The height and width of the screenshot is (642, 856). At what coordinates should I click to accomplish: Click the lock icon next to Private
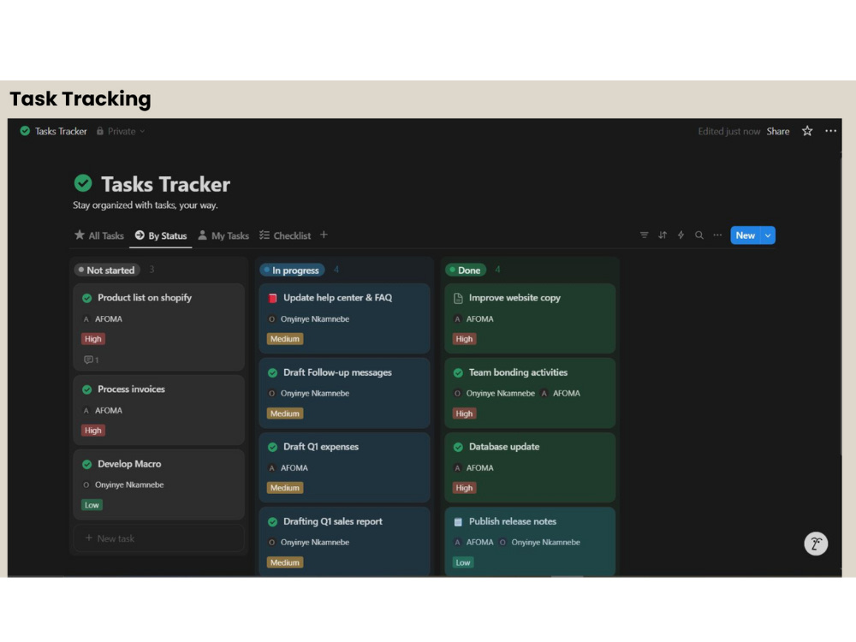point(100,131)
